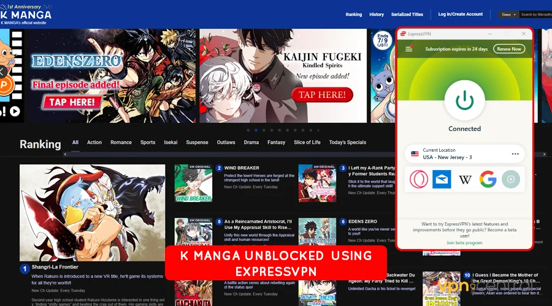Open the Edens Zero final episode banner
The image size is (552, 306).
point(112,76)
